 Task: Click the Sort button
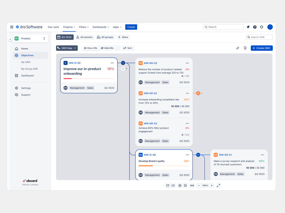pyautogui.click(x=128, y=48)
